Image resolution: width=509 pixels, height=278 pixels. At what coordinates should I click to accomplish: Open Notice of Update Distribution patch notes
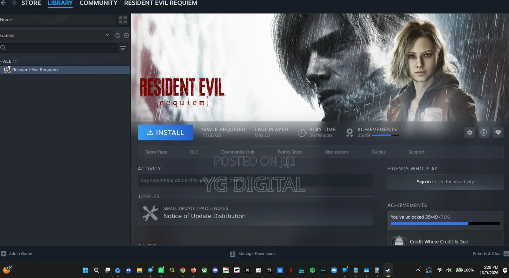pos(255,213)
